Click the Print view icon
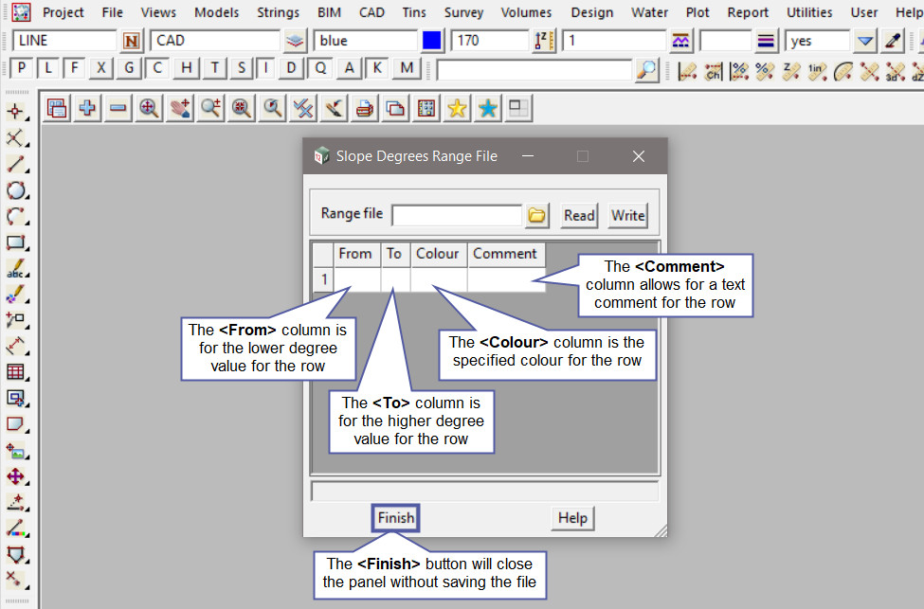 365,108
